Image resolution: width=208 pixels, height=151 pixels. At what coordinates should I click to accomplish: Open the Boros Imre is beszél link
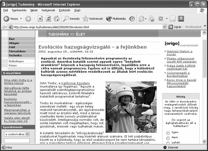tap(181, 83)
